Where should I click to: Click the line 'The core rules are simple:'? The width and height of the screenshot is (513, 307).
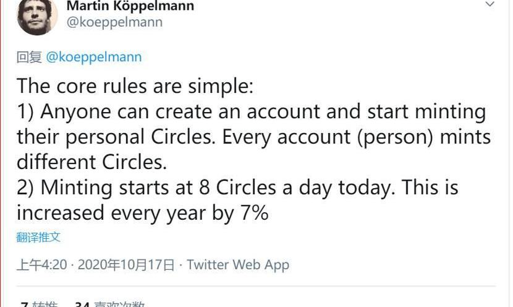pyautogui.click(x=135, y=86)
